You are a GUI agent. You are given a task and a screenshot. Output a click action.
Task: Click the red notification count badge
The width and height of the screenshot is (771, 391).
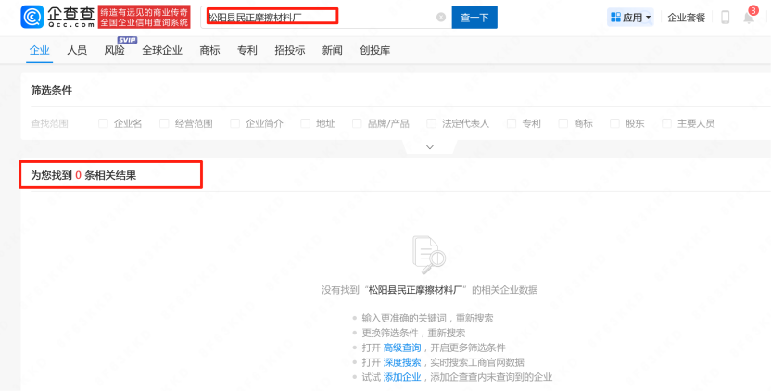coord(753,10)
